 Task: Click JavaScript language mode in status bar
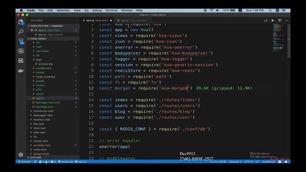[x=268, y=161]
